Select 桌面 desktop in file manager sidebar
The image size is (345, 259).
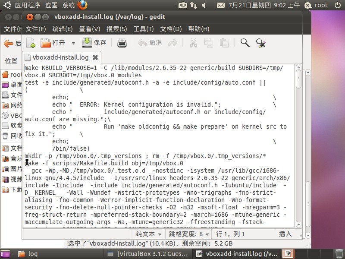(x=12, y=85)
